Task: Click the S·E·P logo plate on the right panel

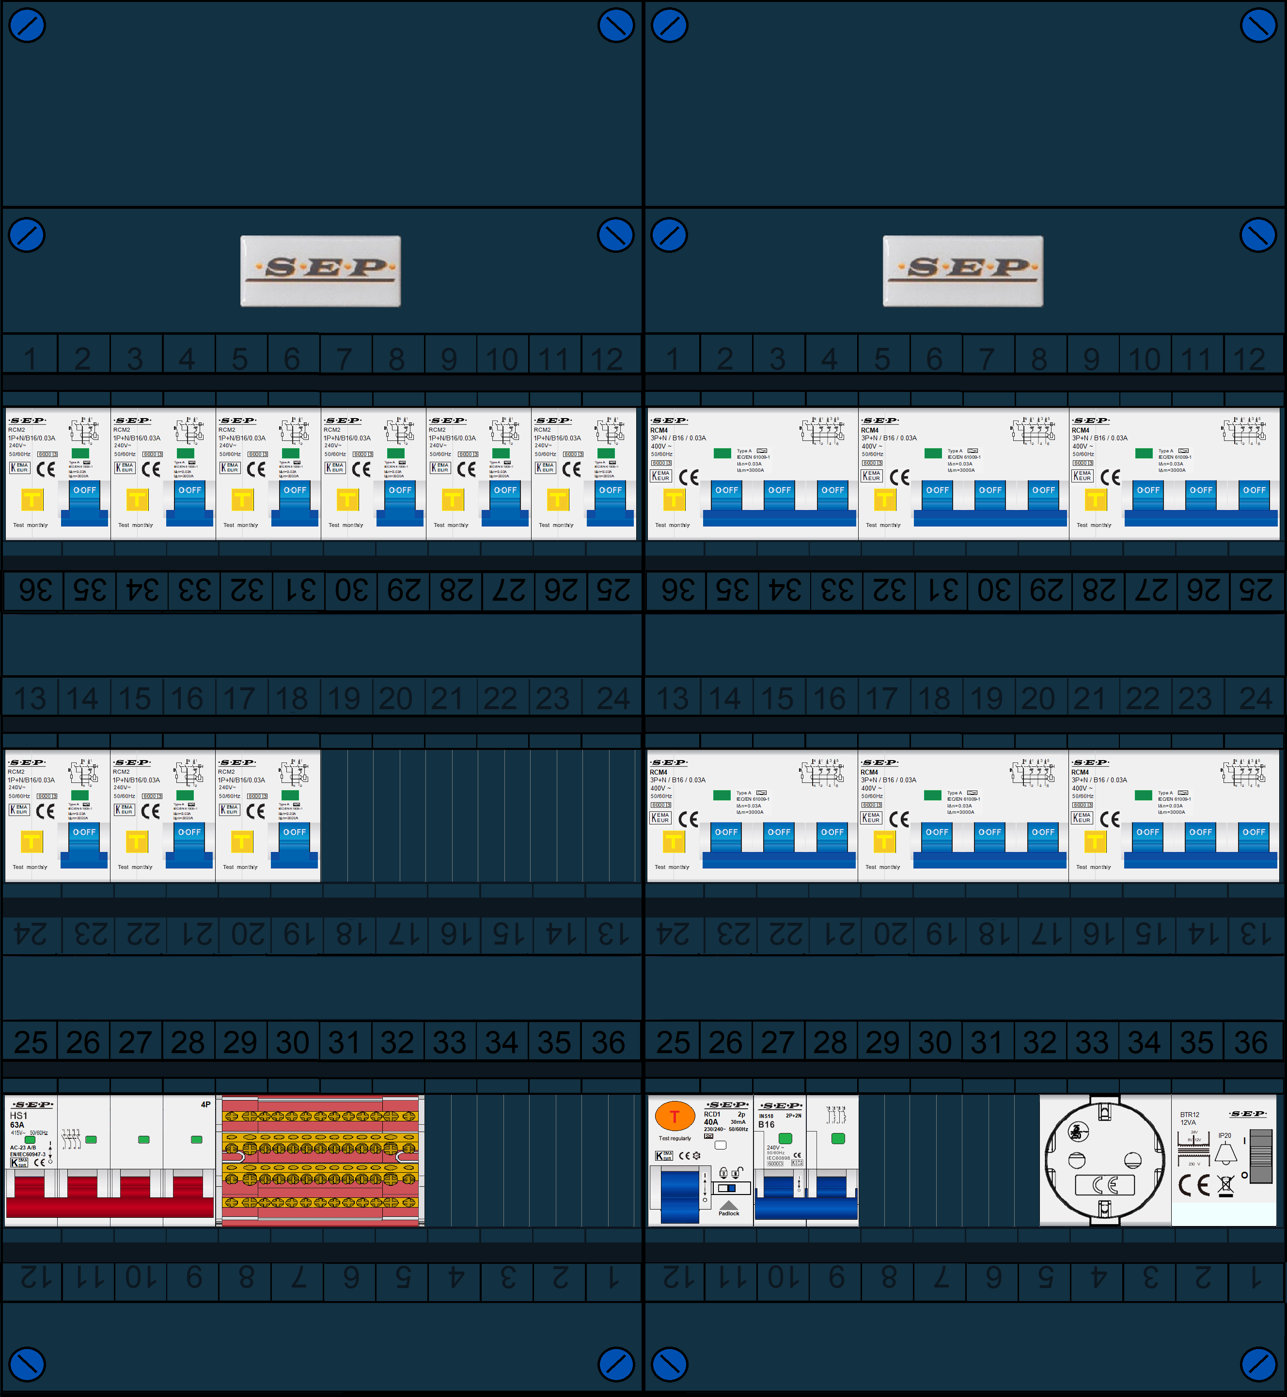Action: pos(963,271)
